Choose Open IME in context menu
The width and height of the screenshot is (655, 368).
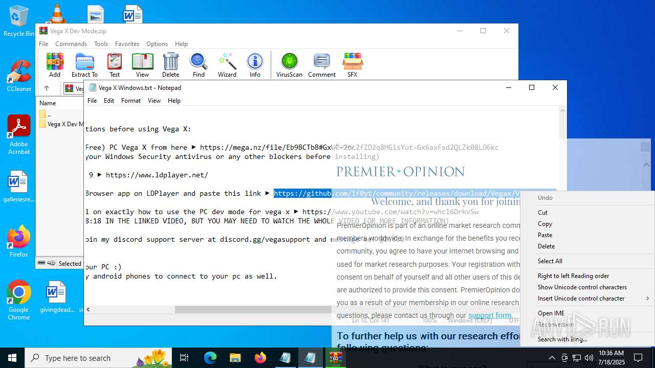[x=587, y=313]
